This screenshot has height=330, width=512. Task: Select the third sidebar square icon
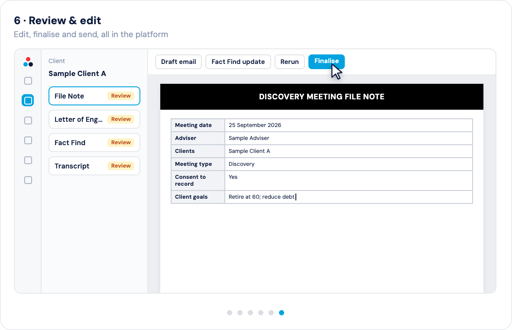28,121
